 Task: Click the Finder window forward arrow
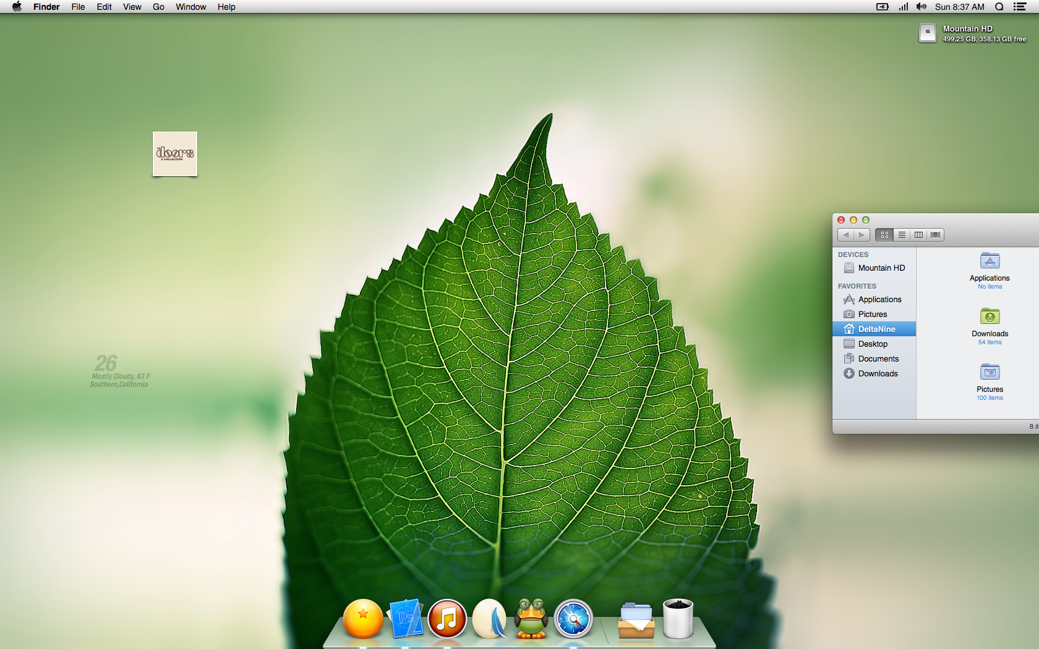[862, 235]
